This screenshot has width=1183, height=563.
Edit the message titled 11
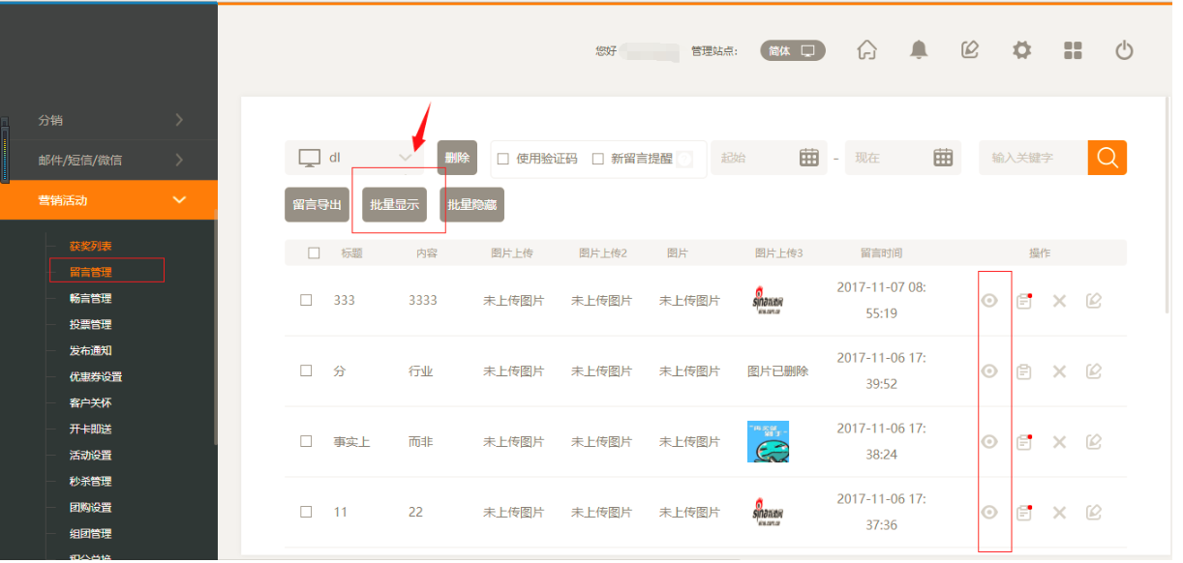1094,513
